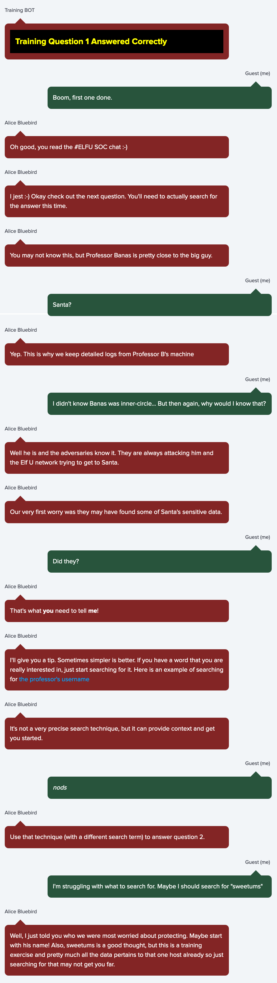Select the message about adversaries attacking Elf U network
The width and height of the screenshot is (277, 983).
tap(116, 458)
